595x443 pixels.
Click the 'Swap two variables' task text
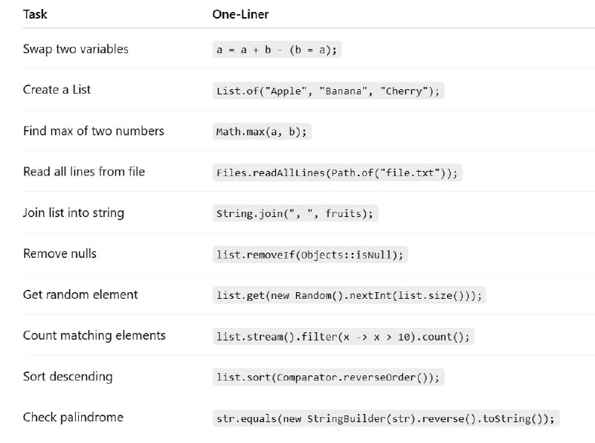coord(76,49)
